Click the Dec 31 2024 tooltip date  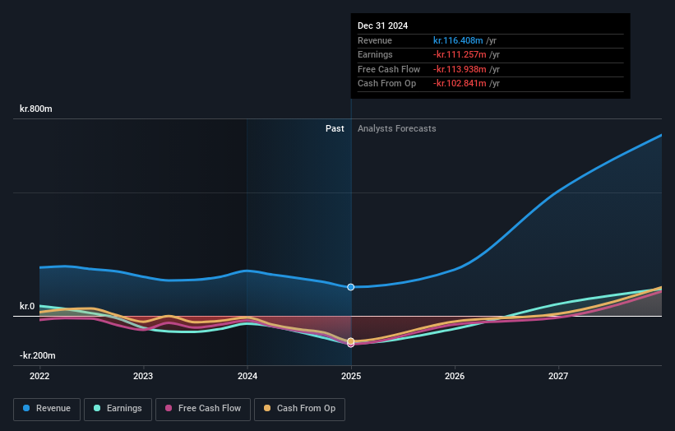pyautogui.click(x=382, y=25)
